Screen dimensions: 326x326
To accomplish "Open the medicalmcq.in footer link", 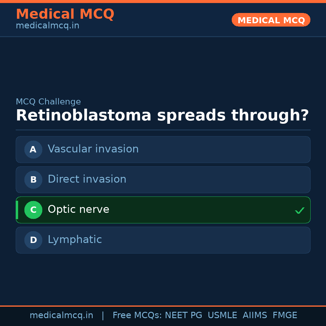I will (x=61, y=315).
